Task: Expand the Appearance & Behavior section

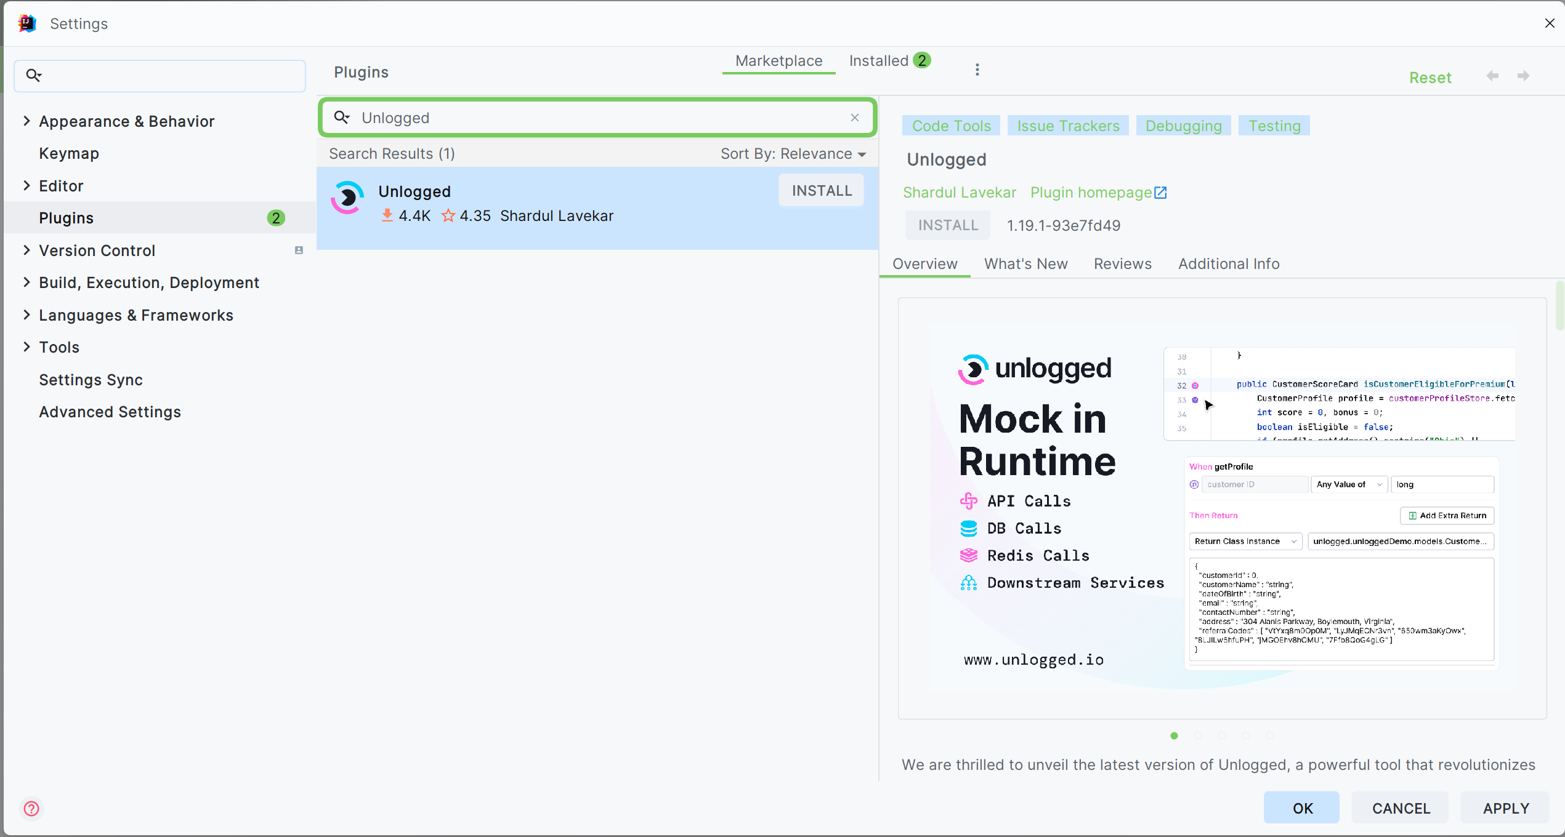Action: pyautogui.click(x=26, y=121)
